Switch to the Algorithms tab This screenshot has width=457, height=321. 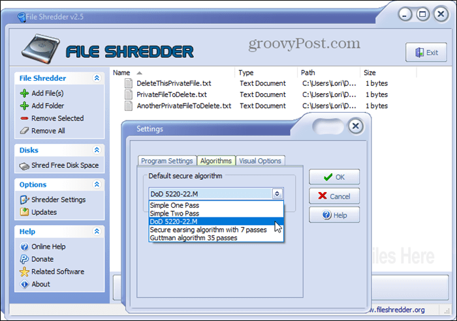click(216, 161)
